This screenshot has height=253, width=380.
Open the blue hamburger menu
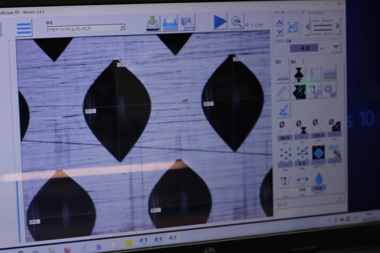(x=24, y=28)
